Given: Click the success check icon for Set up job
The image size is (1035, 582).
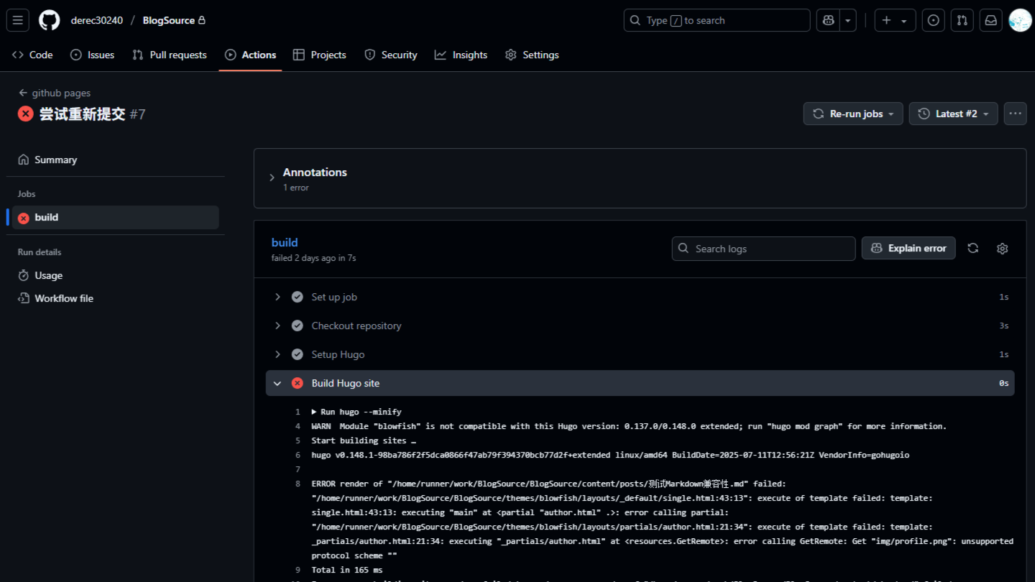Looking at the screenshot, I should 298,297.
